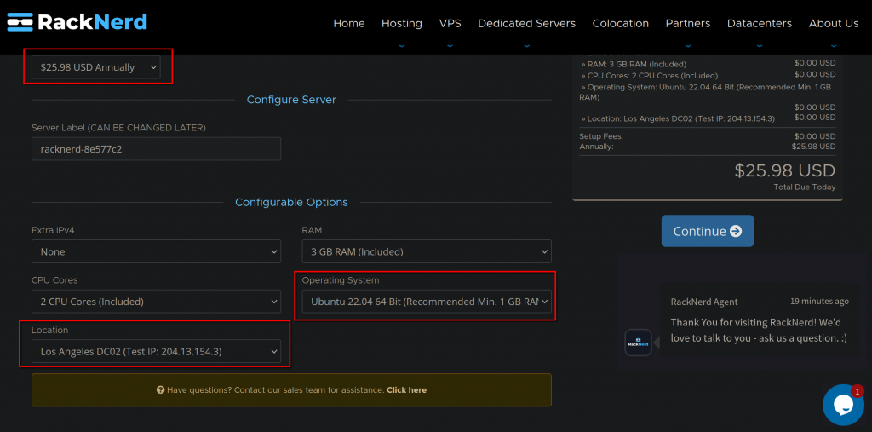Open the Dedicated Servers menu

526,23
